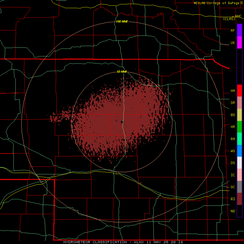Click the 'NEXLAB-College of DuPage' header text
Viewport: 244px width, 244px height.
217,3
